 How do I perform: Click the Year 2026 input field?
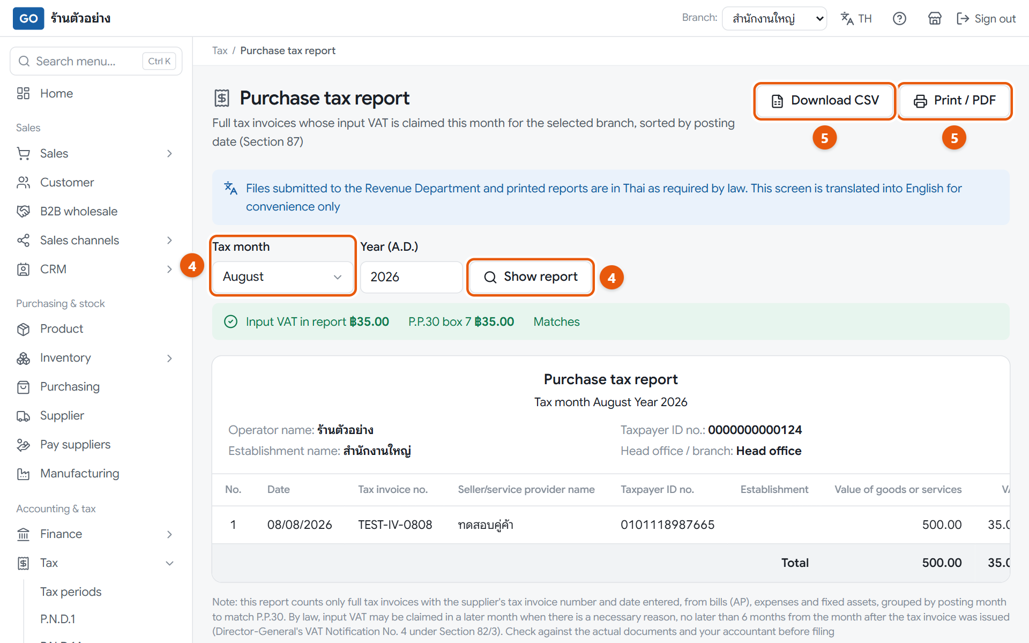point(411,277)
